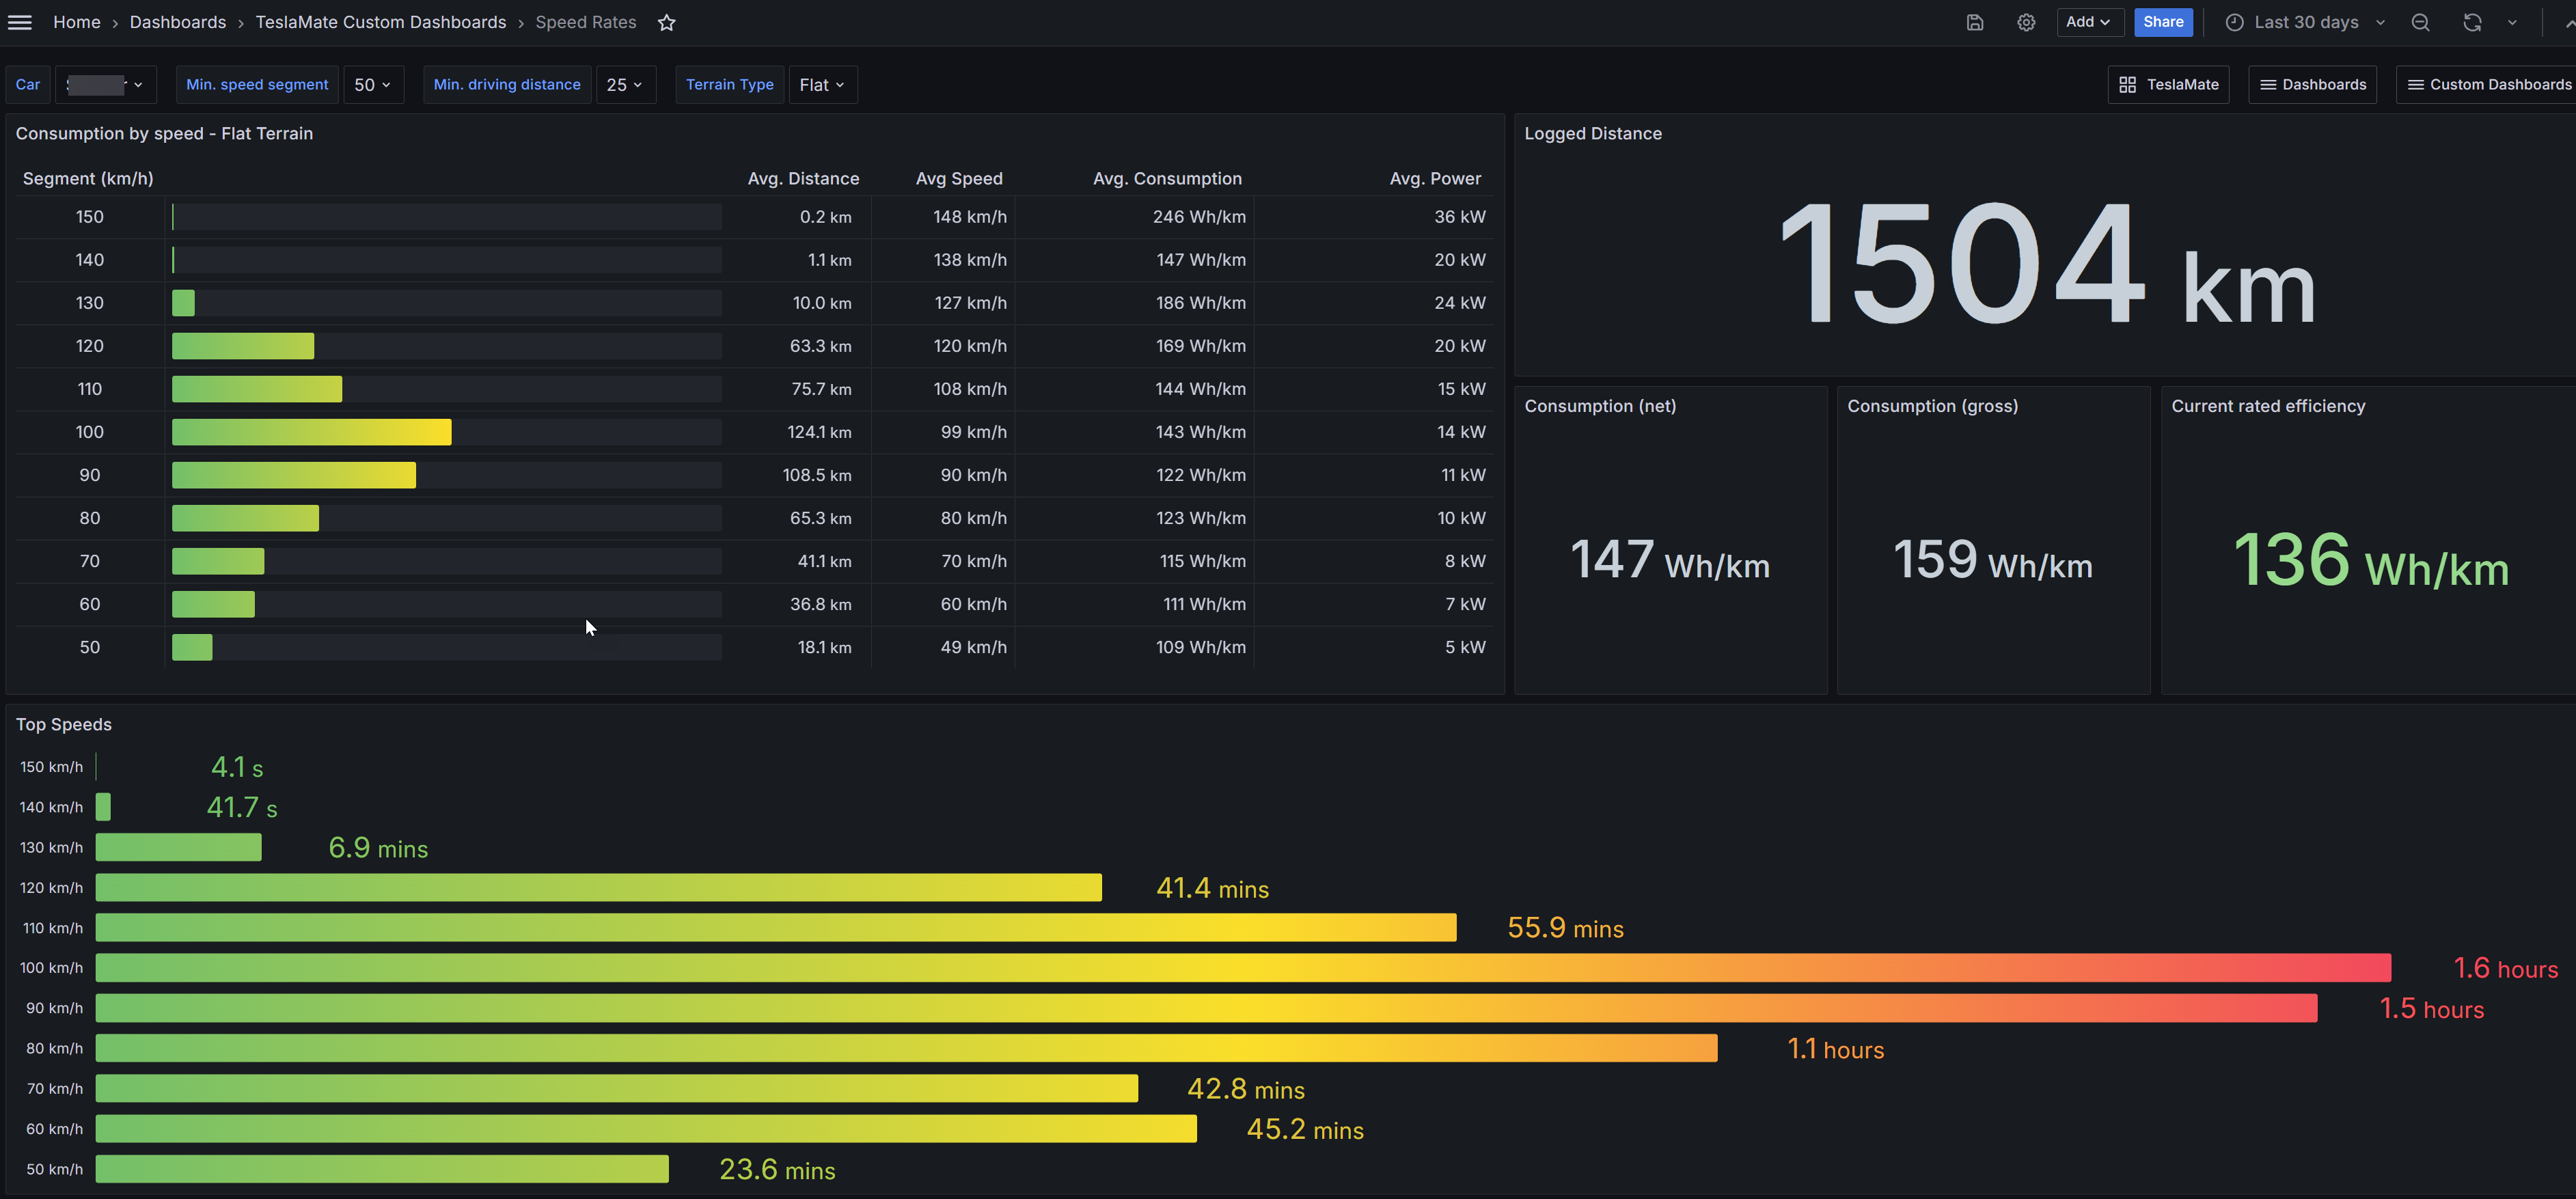This screenshot has width=2576, height=1199.
Task: Open the hamburger navigation menu
Action: point(20,22)
